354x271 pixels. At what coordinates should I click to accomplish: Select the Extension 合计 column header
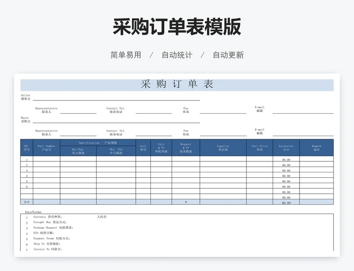pos(286,148)
